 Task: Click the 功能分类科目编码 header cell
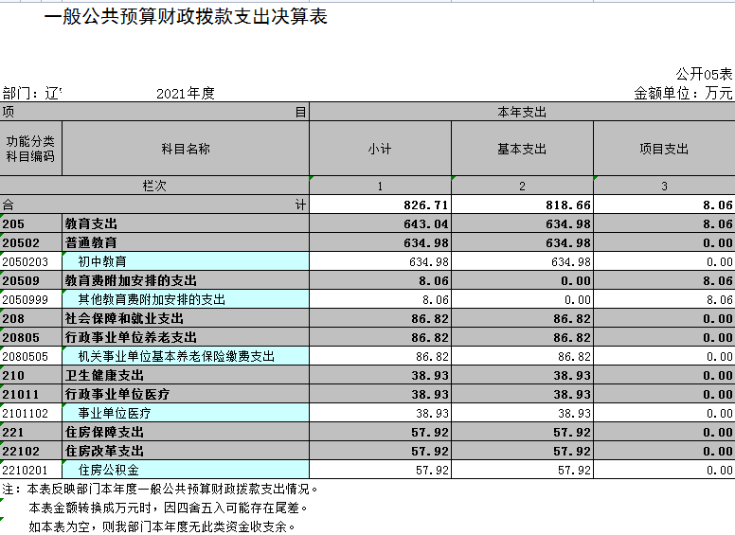pos(30,149)
